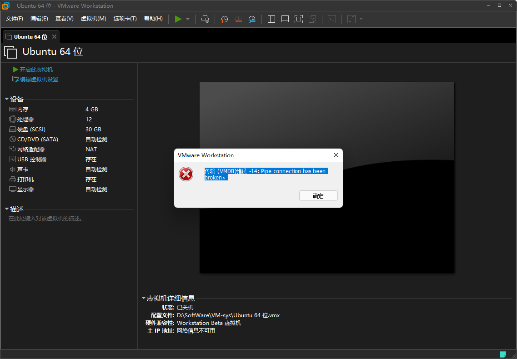Image resolution: width=517 pixels, height=359 pixels.
Task: Open the Snapshot Manager wrench-clock icon
Action: tap(252, 19)
